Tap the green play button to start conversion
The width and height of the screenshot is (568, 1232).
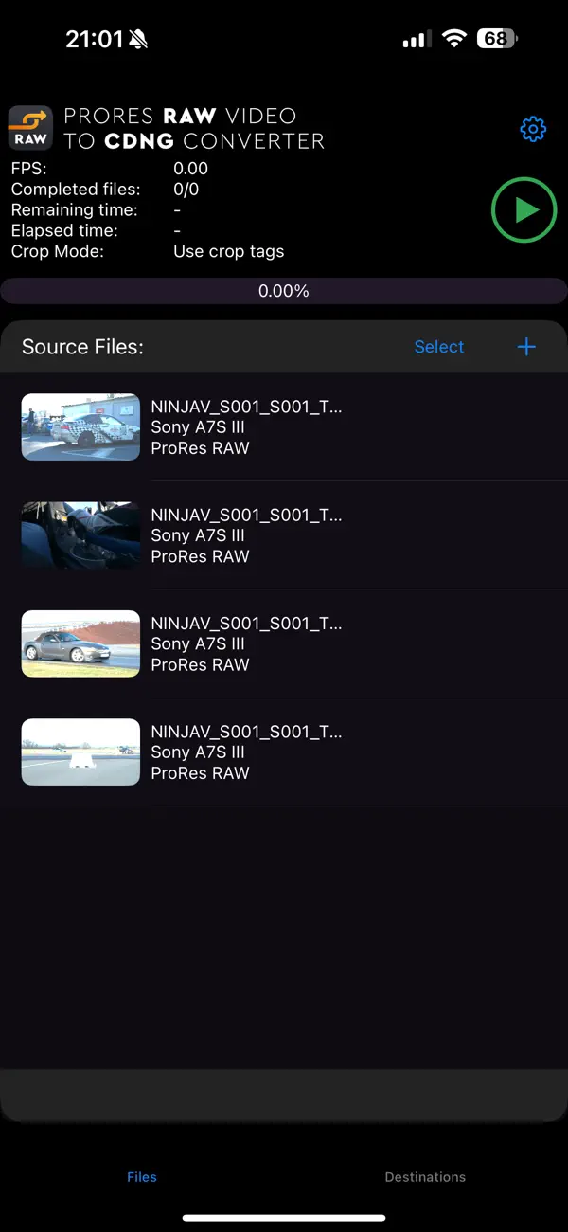click(524, 209)
